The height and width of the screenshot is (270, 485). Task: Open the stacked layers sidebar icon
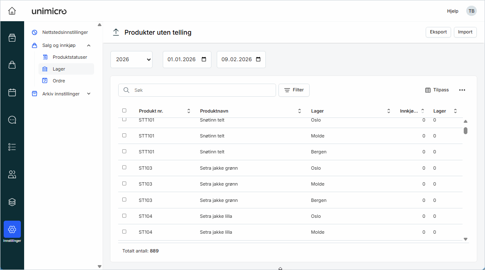click(12, 202)
